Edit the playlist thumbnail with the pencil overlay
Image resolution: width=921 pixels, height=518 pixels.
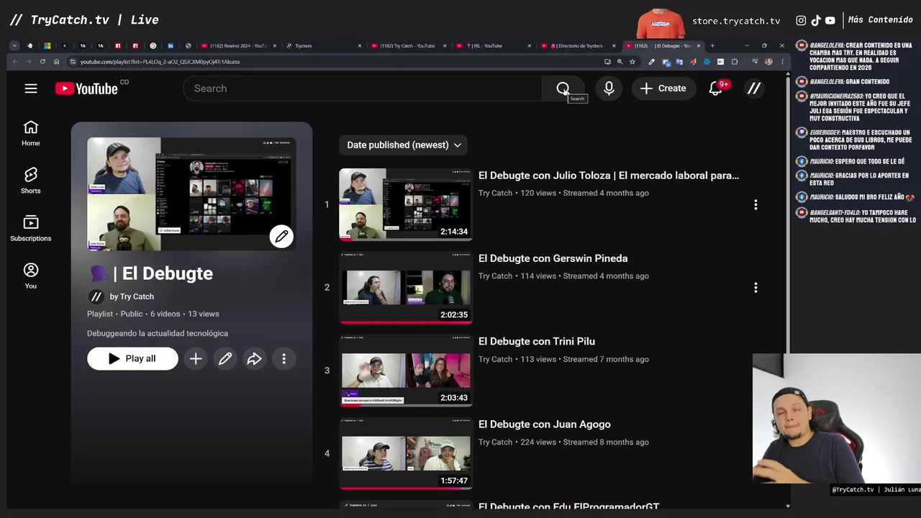pos(281,236)
